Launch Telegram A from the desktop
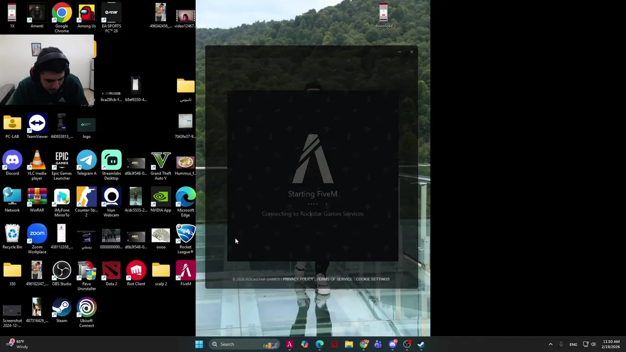 87,163
